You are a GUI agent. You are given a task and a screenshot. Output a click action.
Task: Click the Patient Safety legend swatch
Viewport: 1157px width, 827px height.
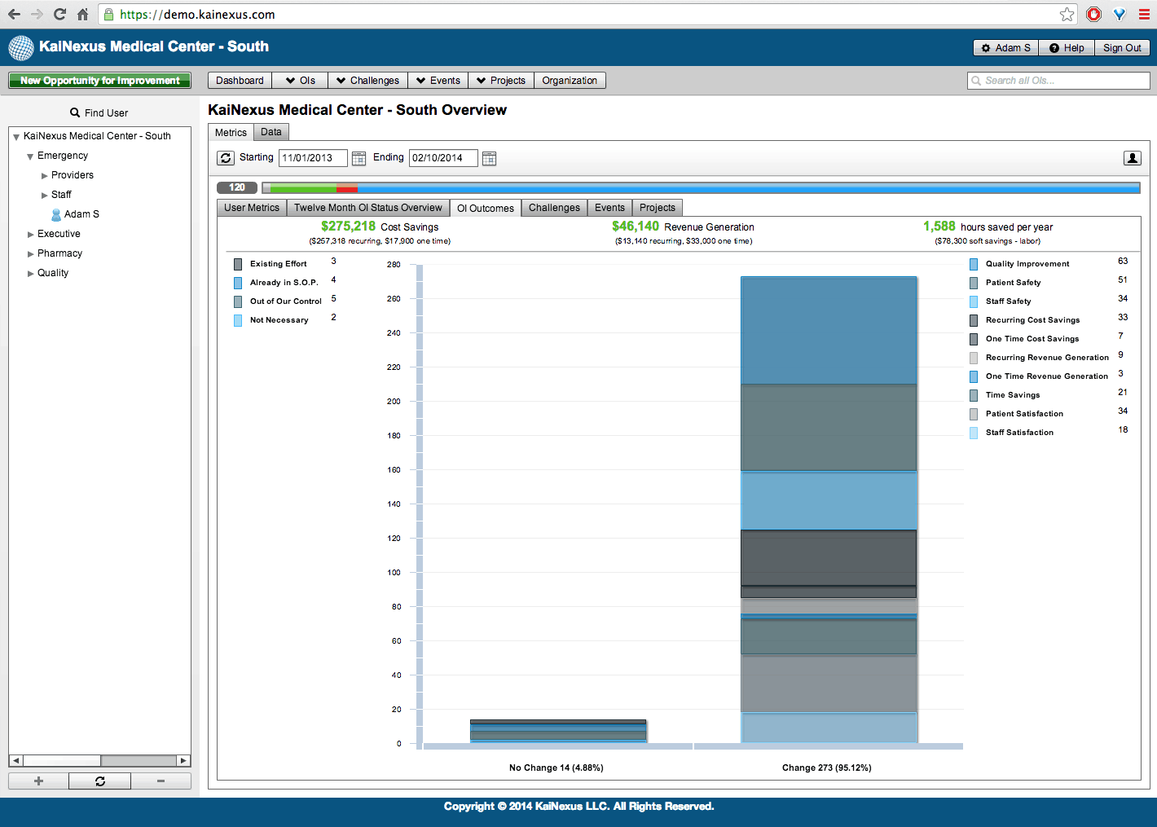[974, 283]
